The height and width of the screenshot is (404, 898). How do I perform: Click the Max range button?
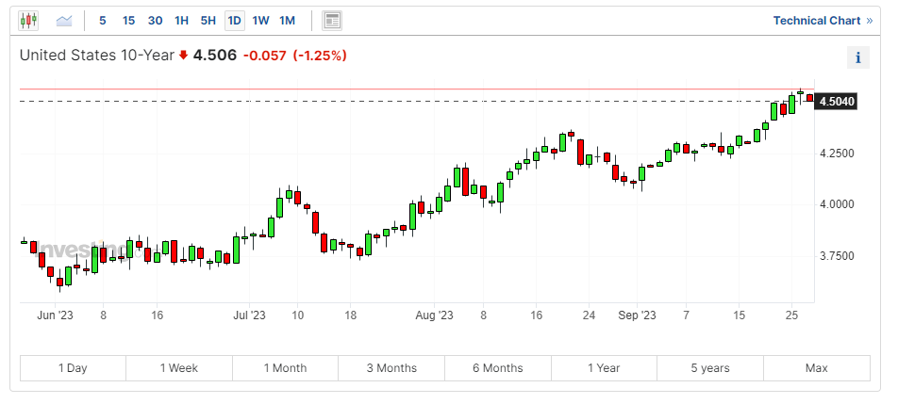tap(817, 368)
